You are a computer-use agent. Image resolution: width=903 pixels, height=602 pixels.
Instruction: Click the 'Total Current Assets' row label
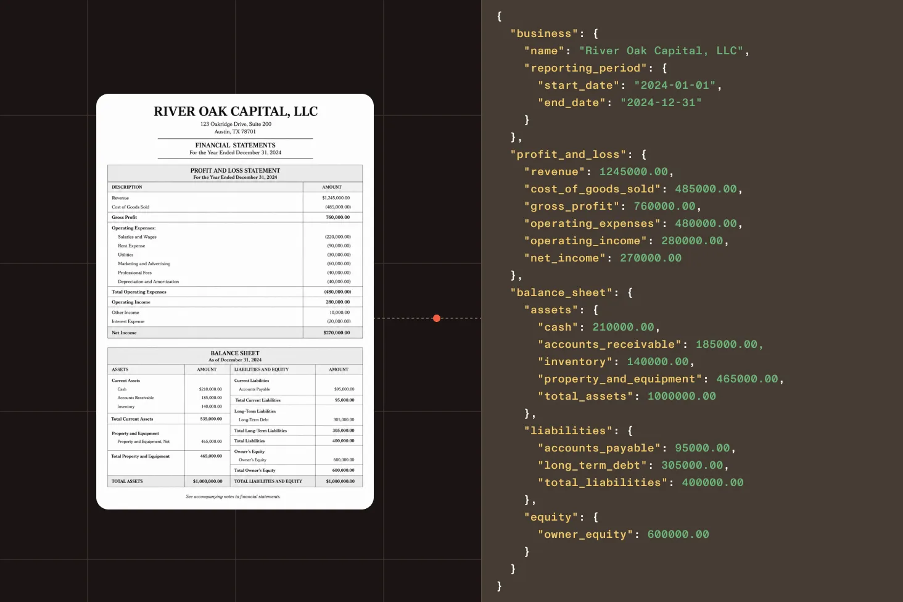132,419
